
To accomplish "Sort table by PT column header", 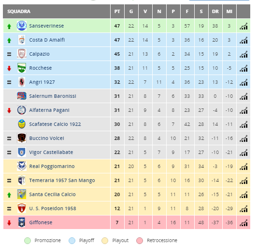I will (117, 12).
